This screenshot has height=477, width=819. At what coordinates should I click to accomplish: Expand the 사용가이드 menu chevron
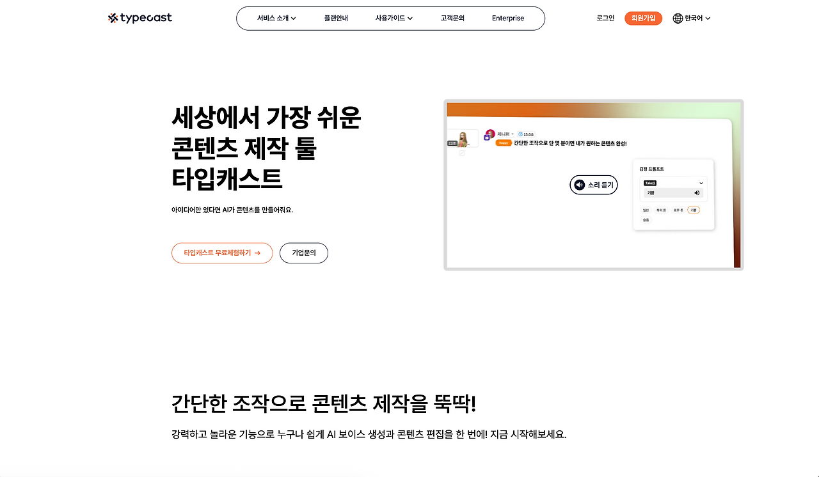(x=410, y=19)
